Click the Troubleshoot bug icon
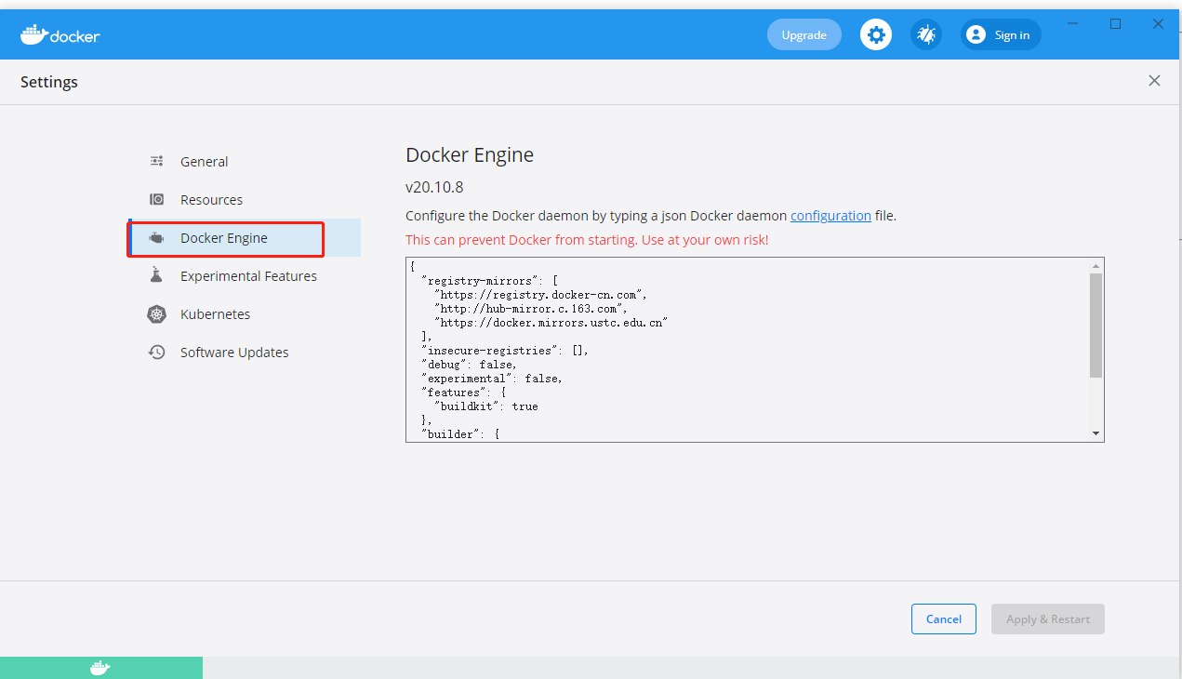The height and width of the screenshot is (679, 1182). pos(925,34)
